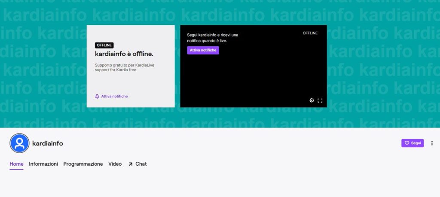Image resolution: width=440 pixels, height=197 pixels.
Task: Select the Programmazione tab
Action: [83, 164]
